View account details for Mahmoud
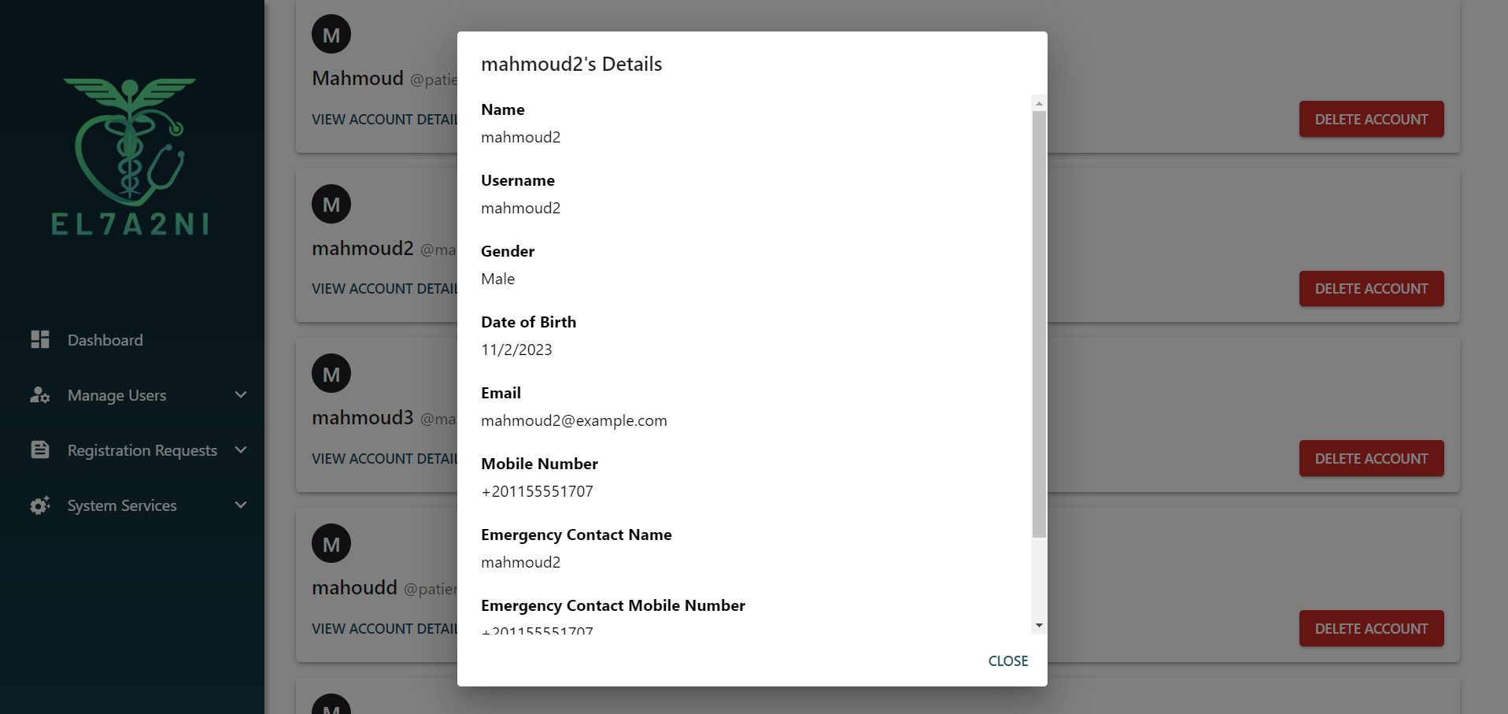Viewport: 1508px width, 714px height. tap(384, 119)
